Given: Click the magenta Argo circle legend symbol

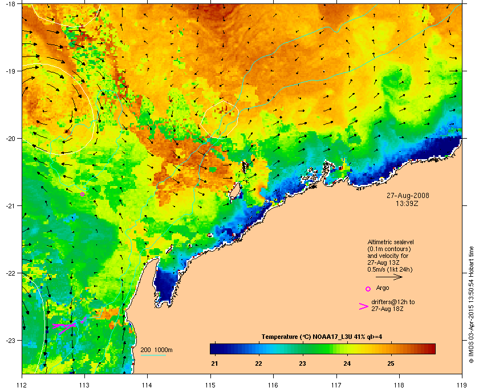Looking at the screenshot, I should coord(368,289).
